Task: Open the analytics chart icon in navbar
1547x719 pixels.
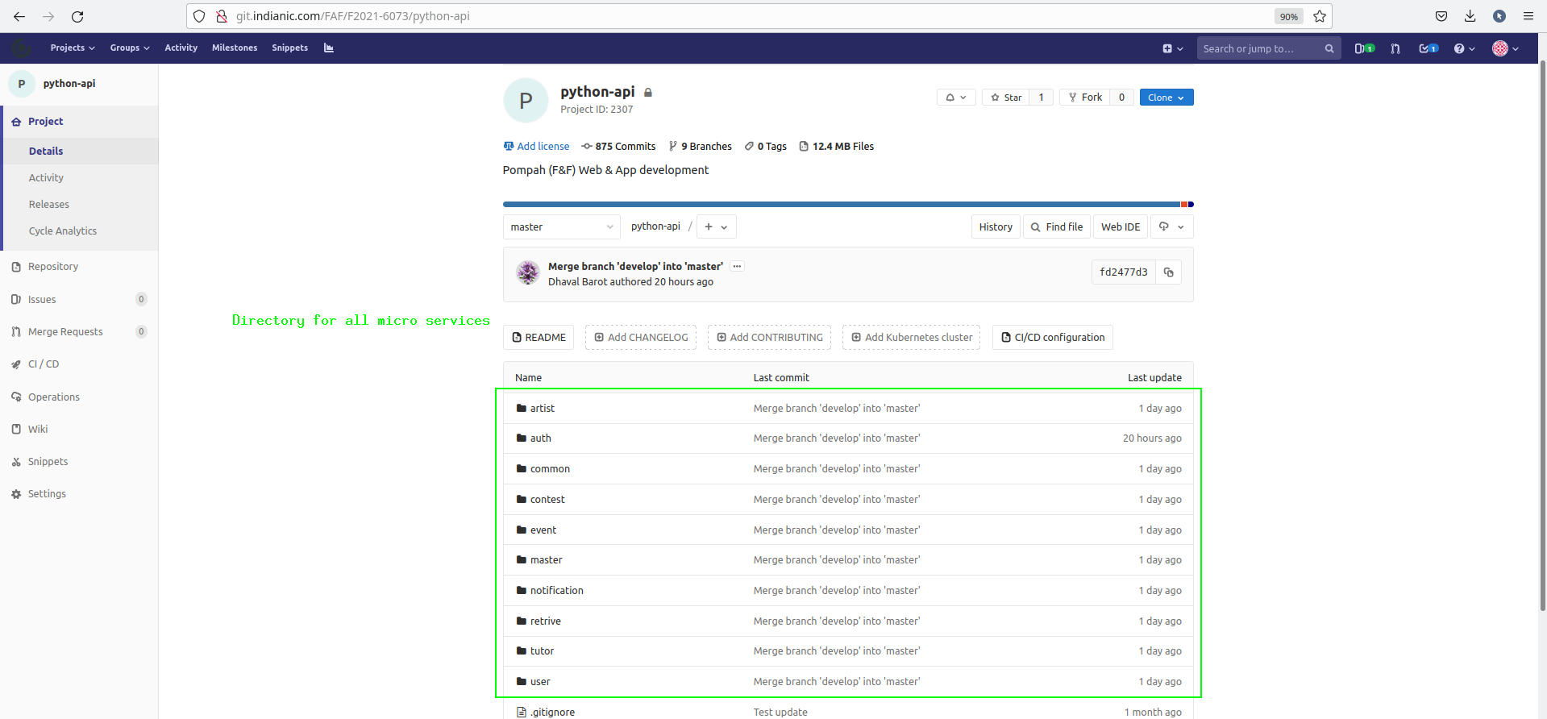Action: pos(329,48)
